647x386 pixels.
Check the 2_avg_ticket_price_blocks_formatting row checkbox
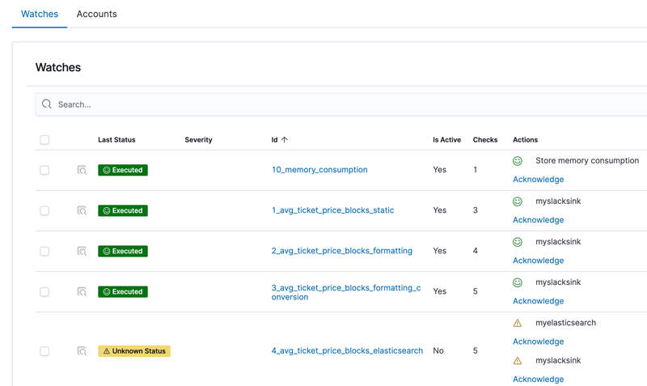44,251
